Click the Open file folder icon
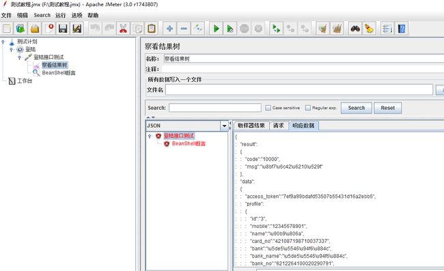 35,29
